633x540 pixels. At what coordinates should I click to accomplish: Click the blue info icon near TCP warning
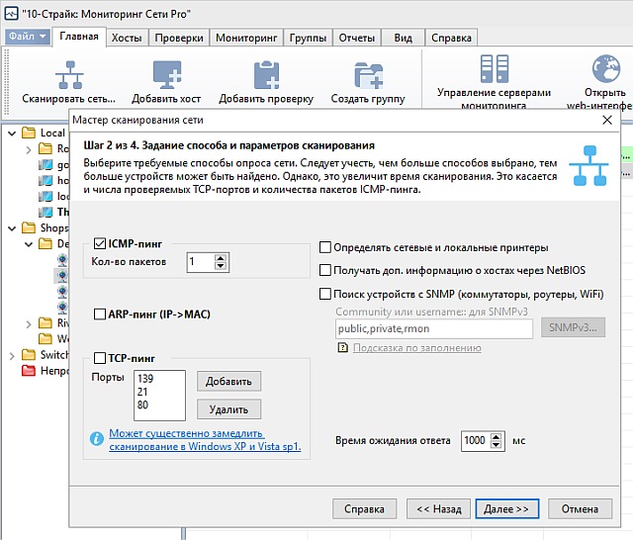[x=97, y=438]
